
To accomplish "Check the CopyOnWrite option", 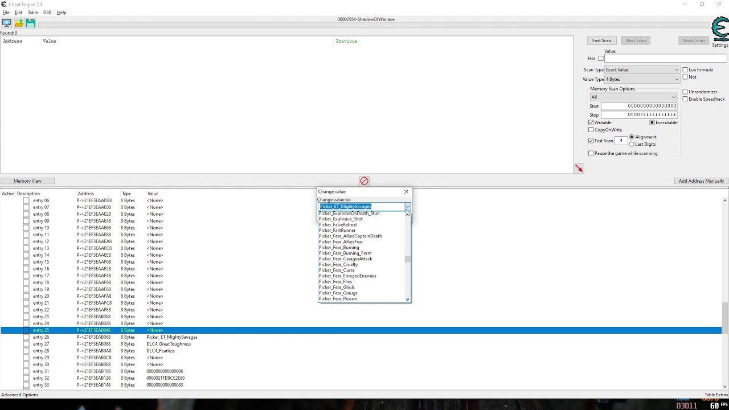I will (x=591, y=130).
